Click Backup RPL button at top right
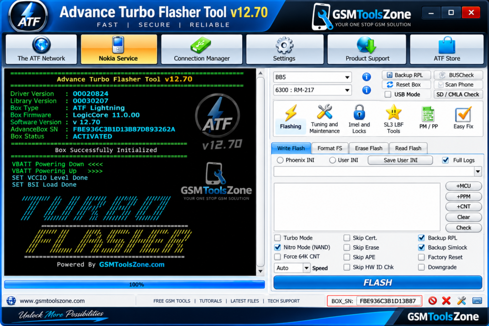489x326 pixels. click(x=406, y=75)
